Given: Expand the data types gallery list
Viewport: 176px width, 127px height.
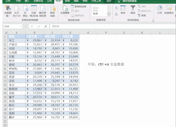Looking at the screenshot, I should 109,15.
